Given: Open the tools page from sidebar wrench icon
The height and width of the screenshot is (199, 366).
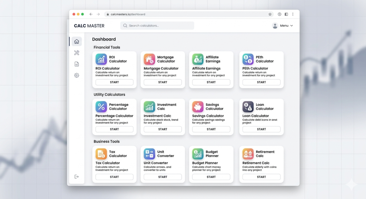Looking at the screenshot, I should (x=76, y=53).
